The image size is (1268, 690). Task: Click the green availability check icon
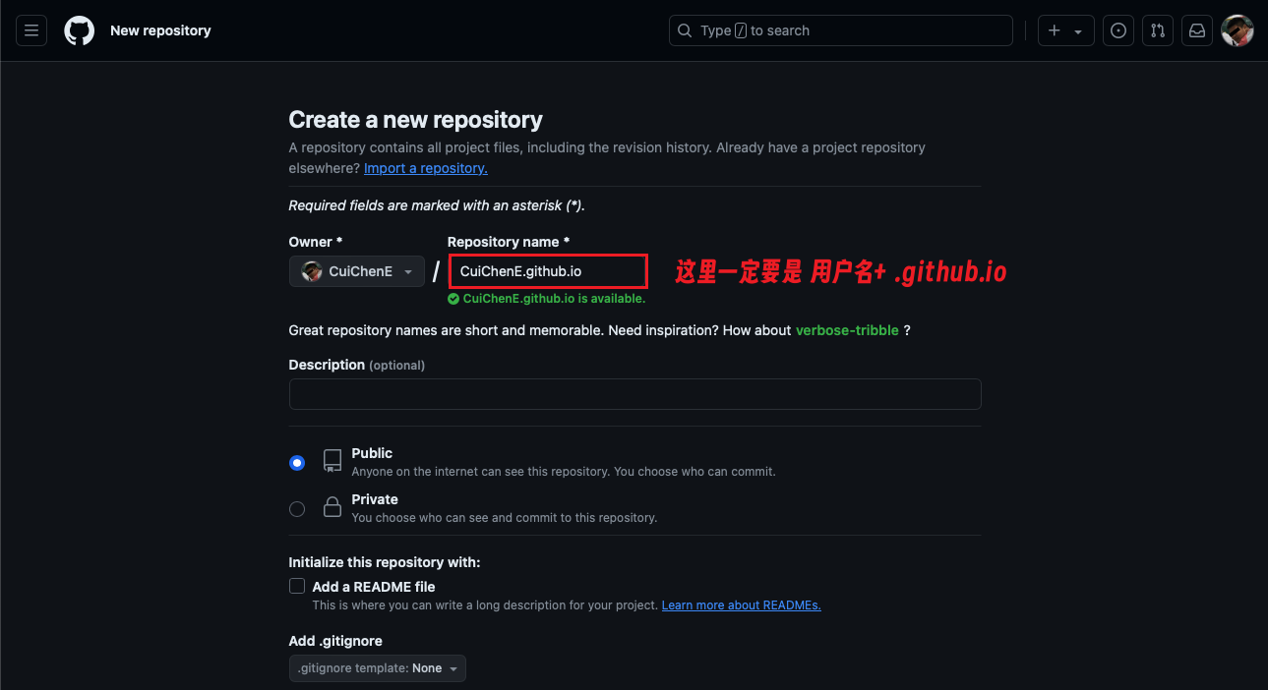click(x=453, y=299)
